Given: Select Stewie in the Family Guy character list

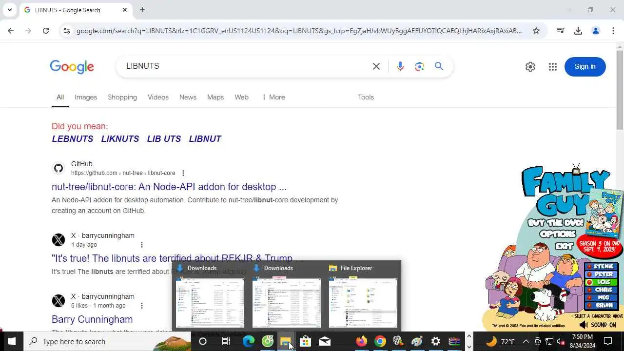Looking at the screenshot, I should [602, 267].
